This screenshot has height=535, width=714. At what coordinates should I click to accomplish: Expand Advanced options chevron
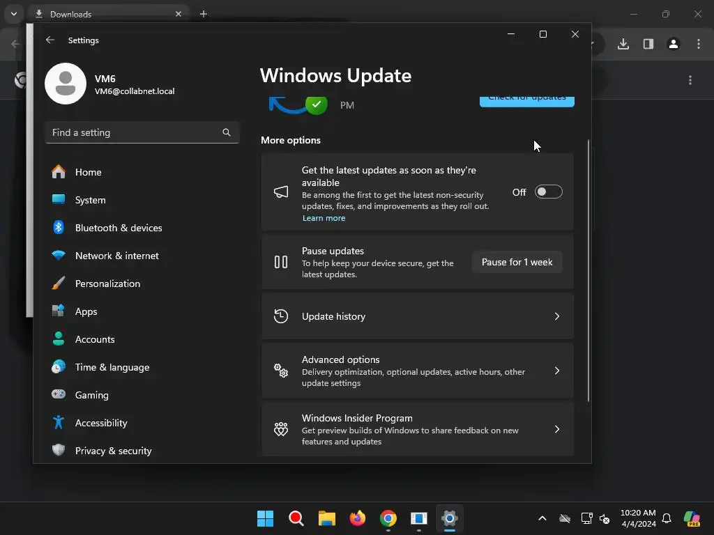[x=557, y=371]
